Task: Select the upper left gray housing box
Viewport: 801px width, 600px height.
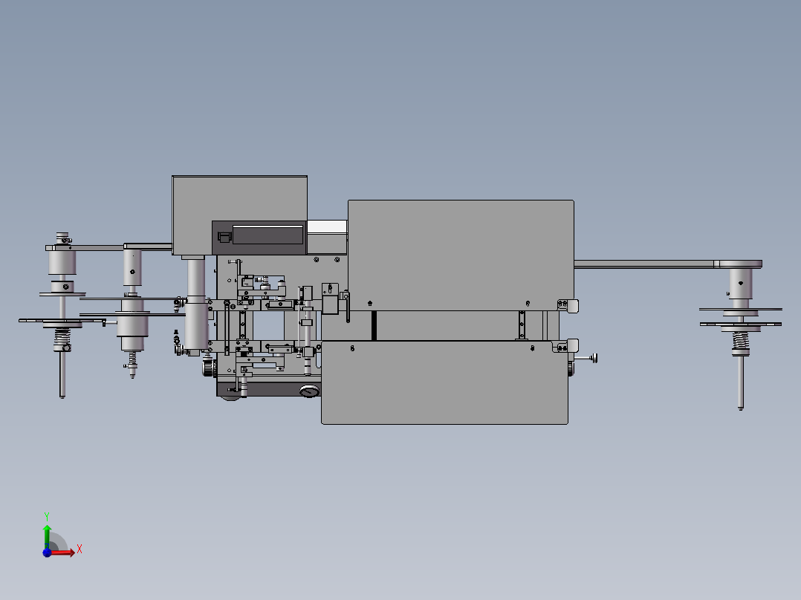Action: (x=239, y=215)
